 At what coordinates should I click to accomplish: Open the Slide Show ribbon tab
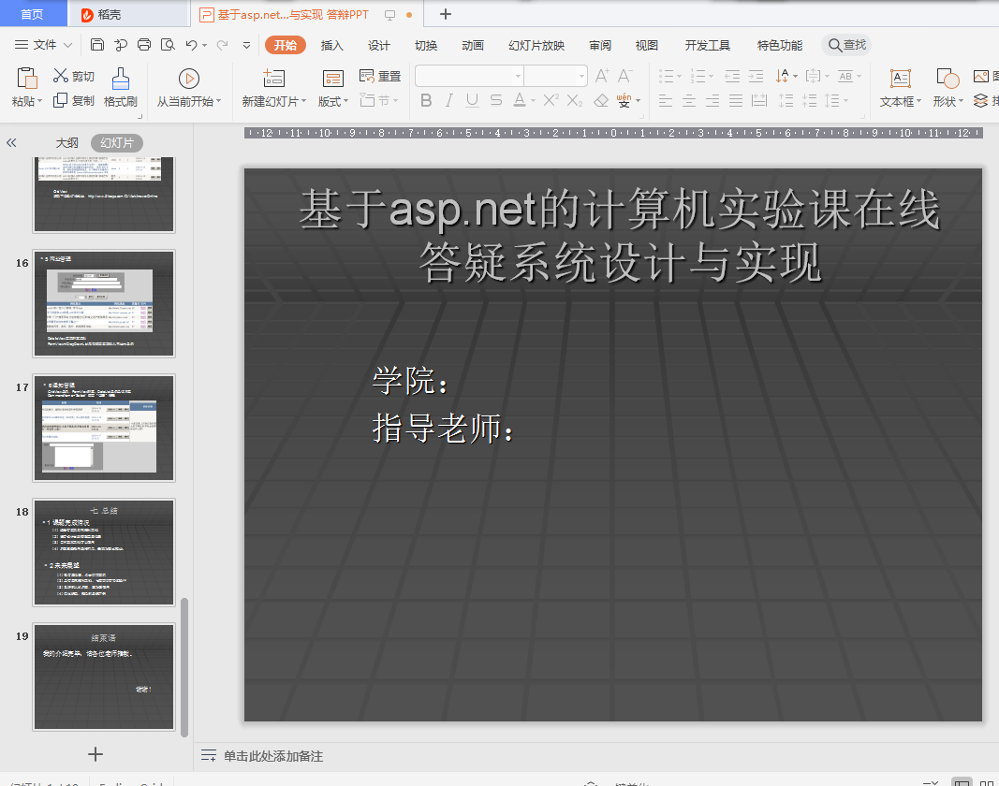(536, 45)
